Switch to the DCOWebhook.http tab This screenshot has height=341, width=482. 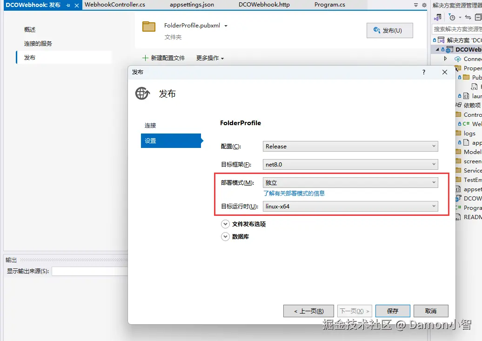264,5
